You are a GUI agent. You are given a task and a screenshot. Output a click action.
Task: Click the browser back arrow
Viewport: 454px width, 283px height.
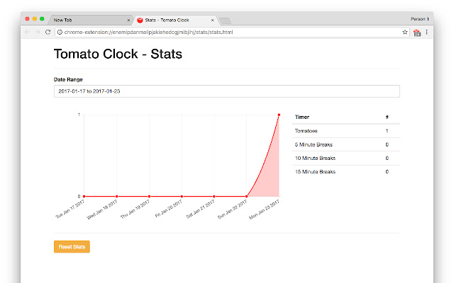27,32
